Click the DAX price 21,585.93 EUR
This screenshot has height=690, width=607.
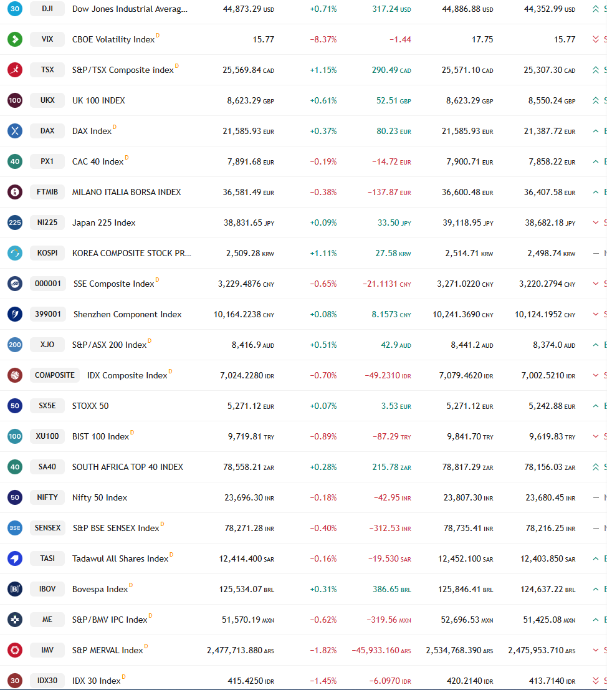coord(248,131)
